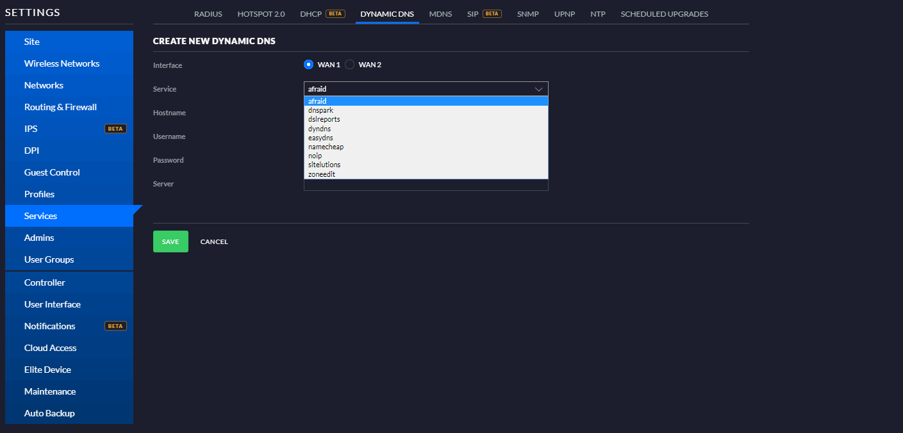903x433 pixels.
Task: Click the Server input field
Action: (x=426, y=185)
